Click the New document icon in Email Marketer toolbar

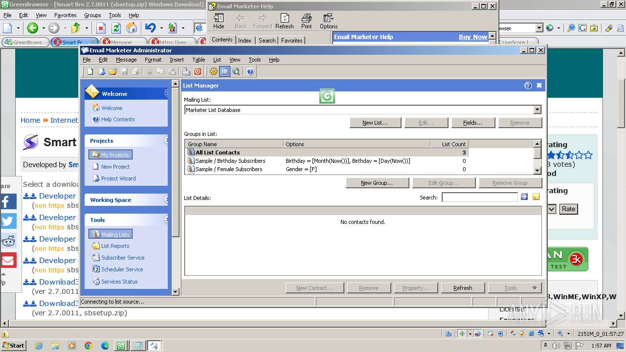pos(90,71)
